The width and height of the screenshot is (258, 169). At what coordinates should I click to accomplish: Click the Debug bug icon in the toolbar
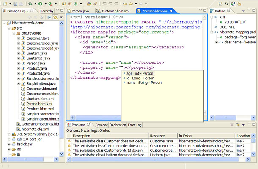pos(30,4)
